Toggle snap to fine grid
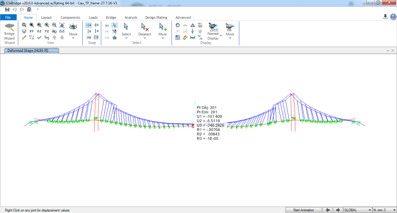The image size is (397, 213). [96, 37]
